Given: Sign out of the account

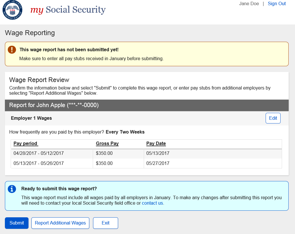Looking at the screenshot, I should coord(277,4).
